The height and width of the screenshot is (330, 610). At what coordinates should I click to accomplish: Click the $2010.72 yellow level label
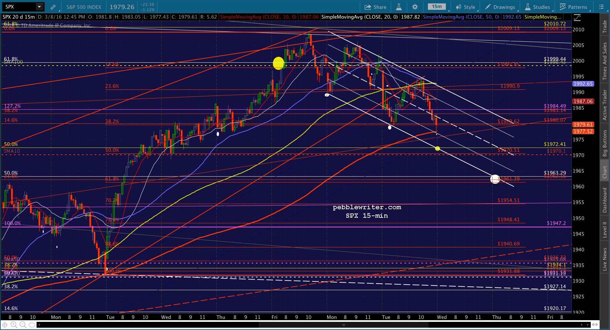point(555,24)
